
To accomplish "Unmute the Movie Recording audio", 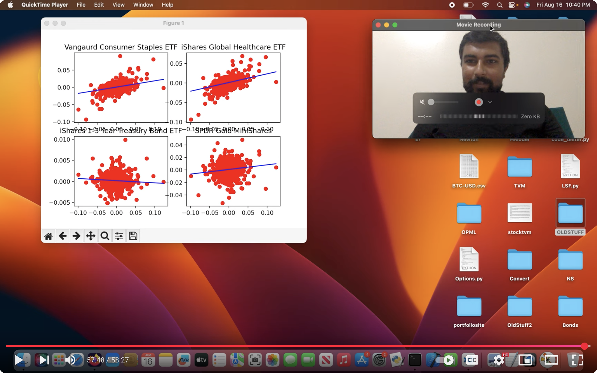I will point(422,102).
